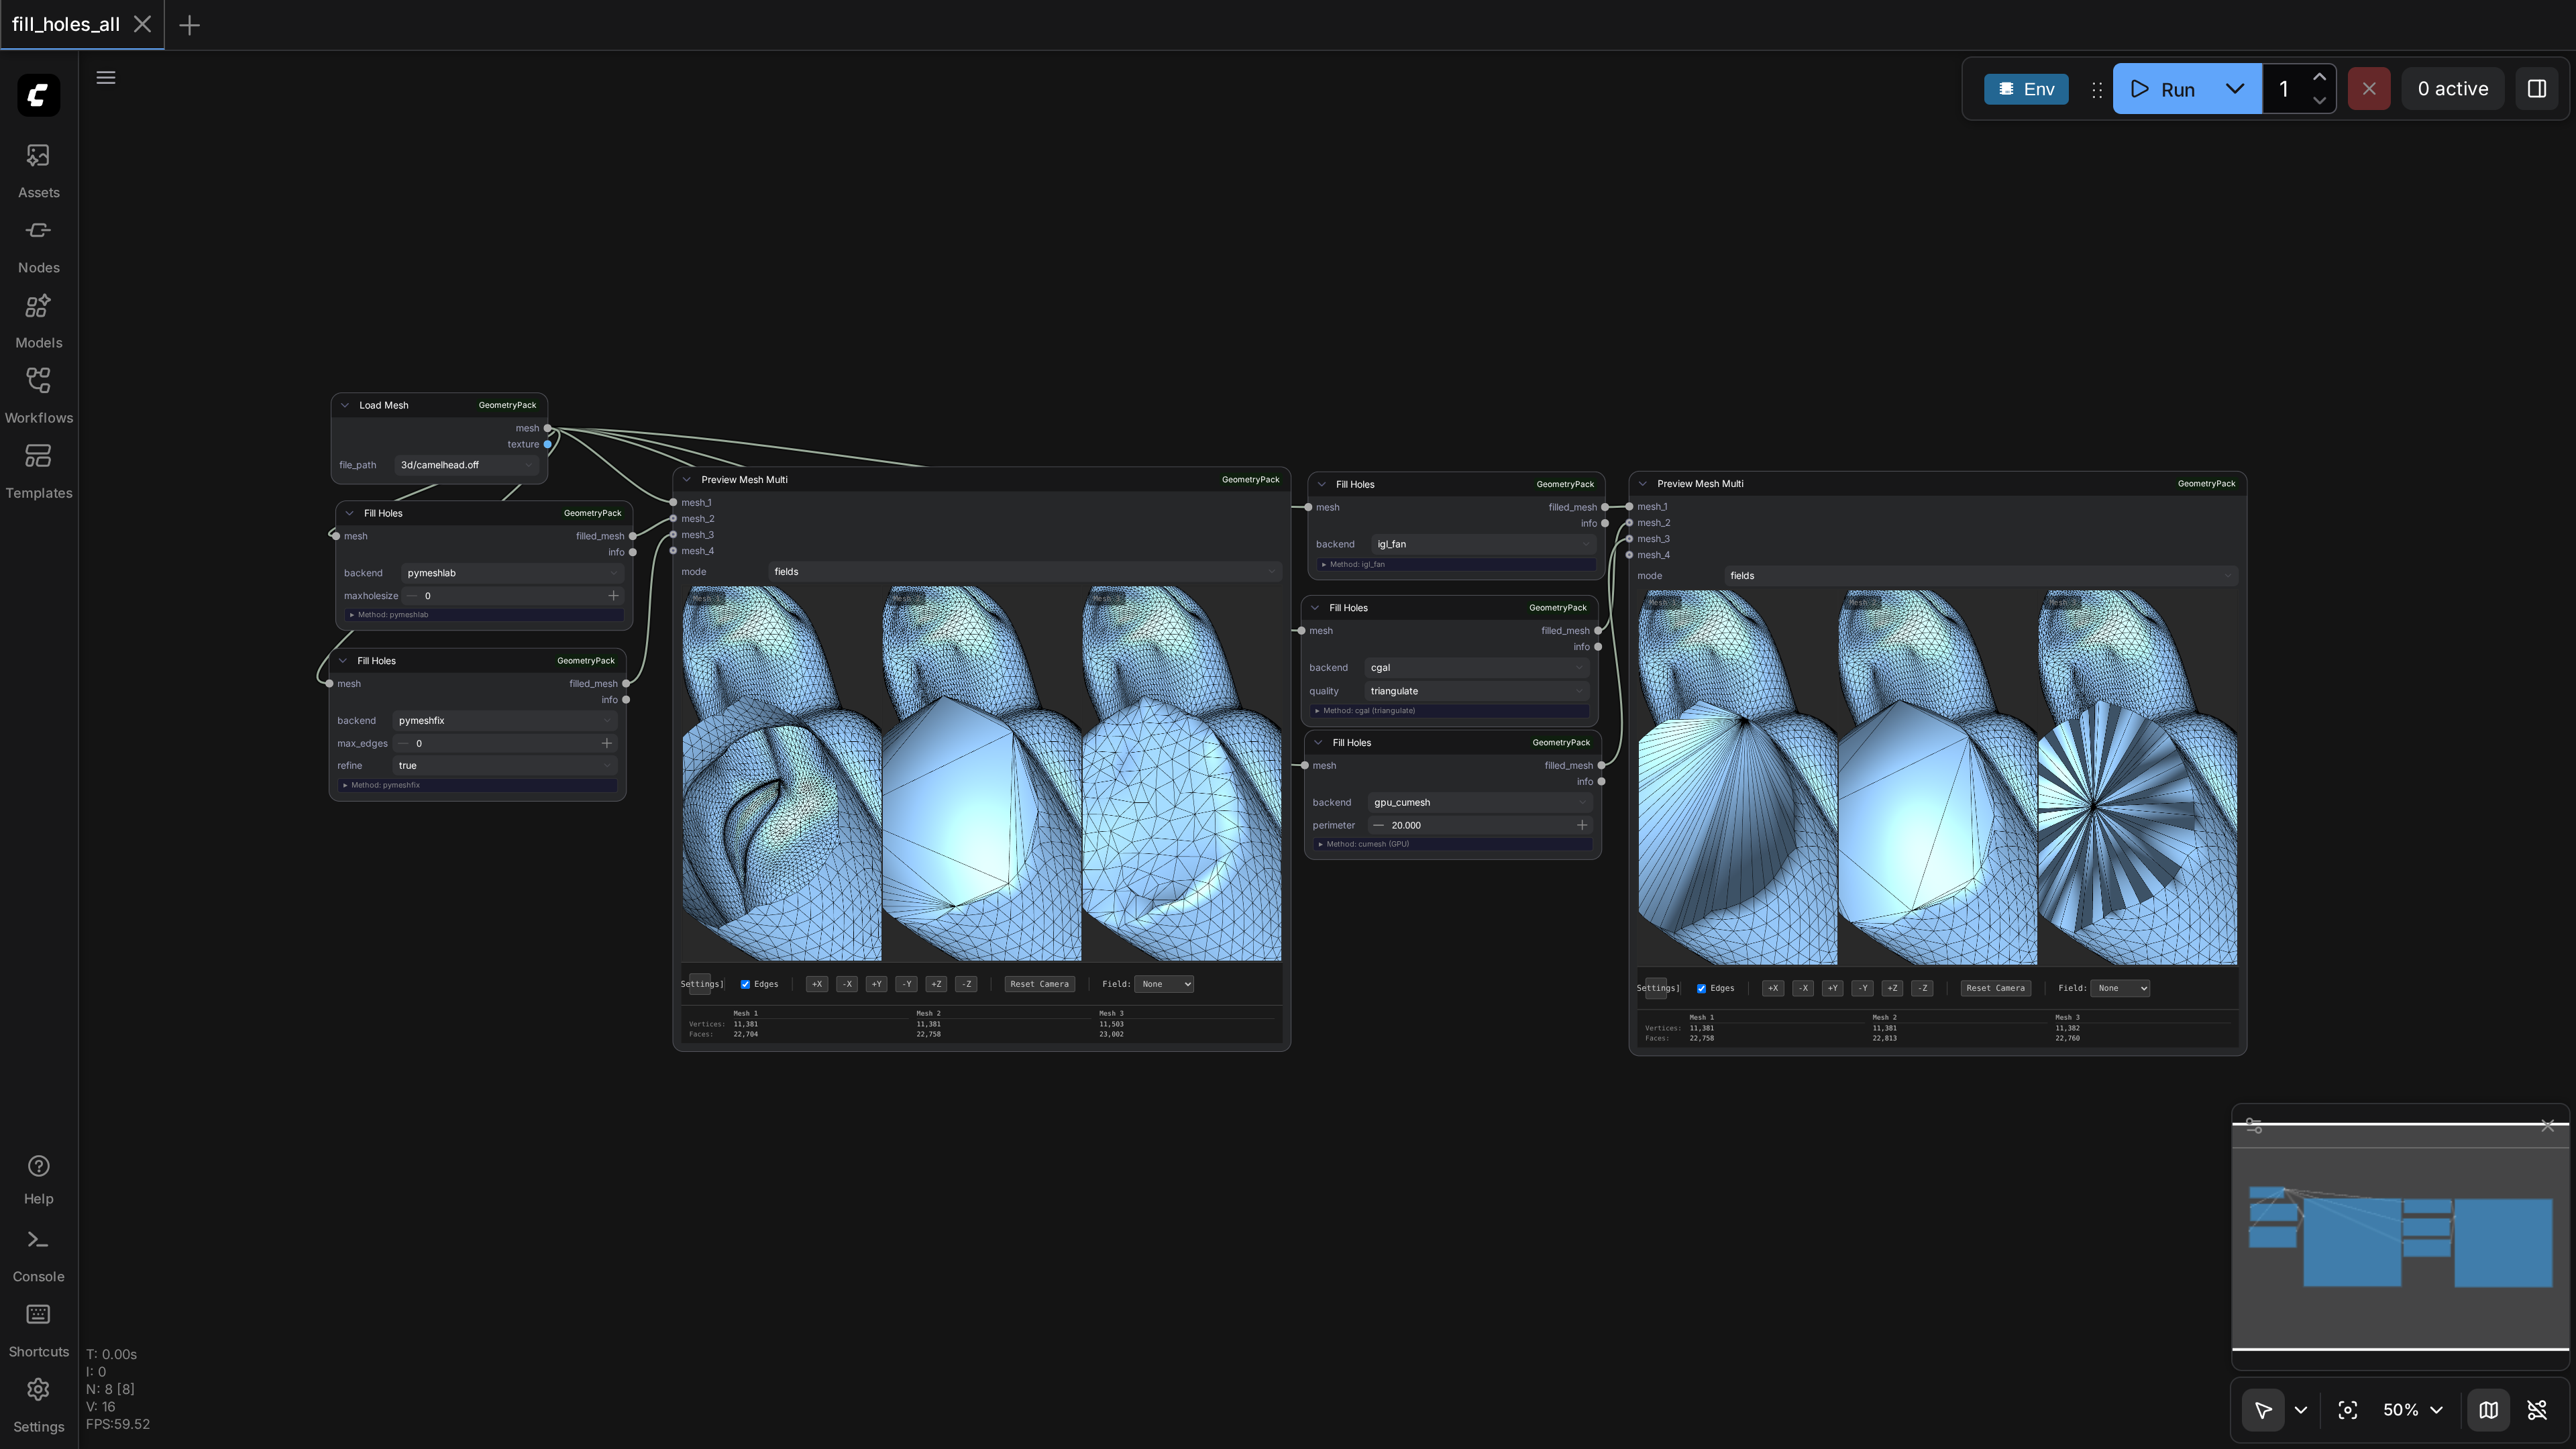The image size is (2576, 1449).
Task: Open the Models sidebar panel
Action: (x=38, y=320)
